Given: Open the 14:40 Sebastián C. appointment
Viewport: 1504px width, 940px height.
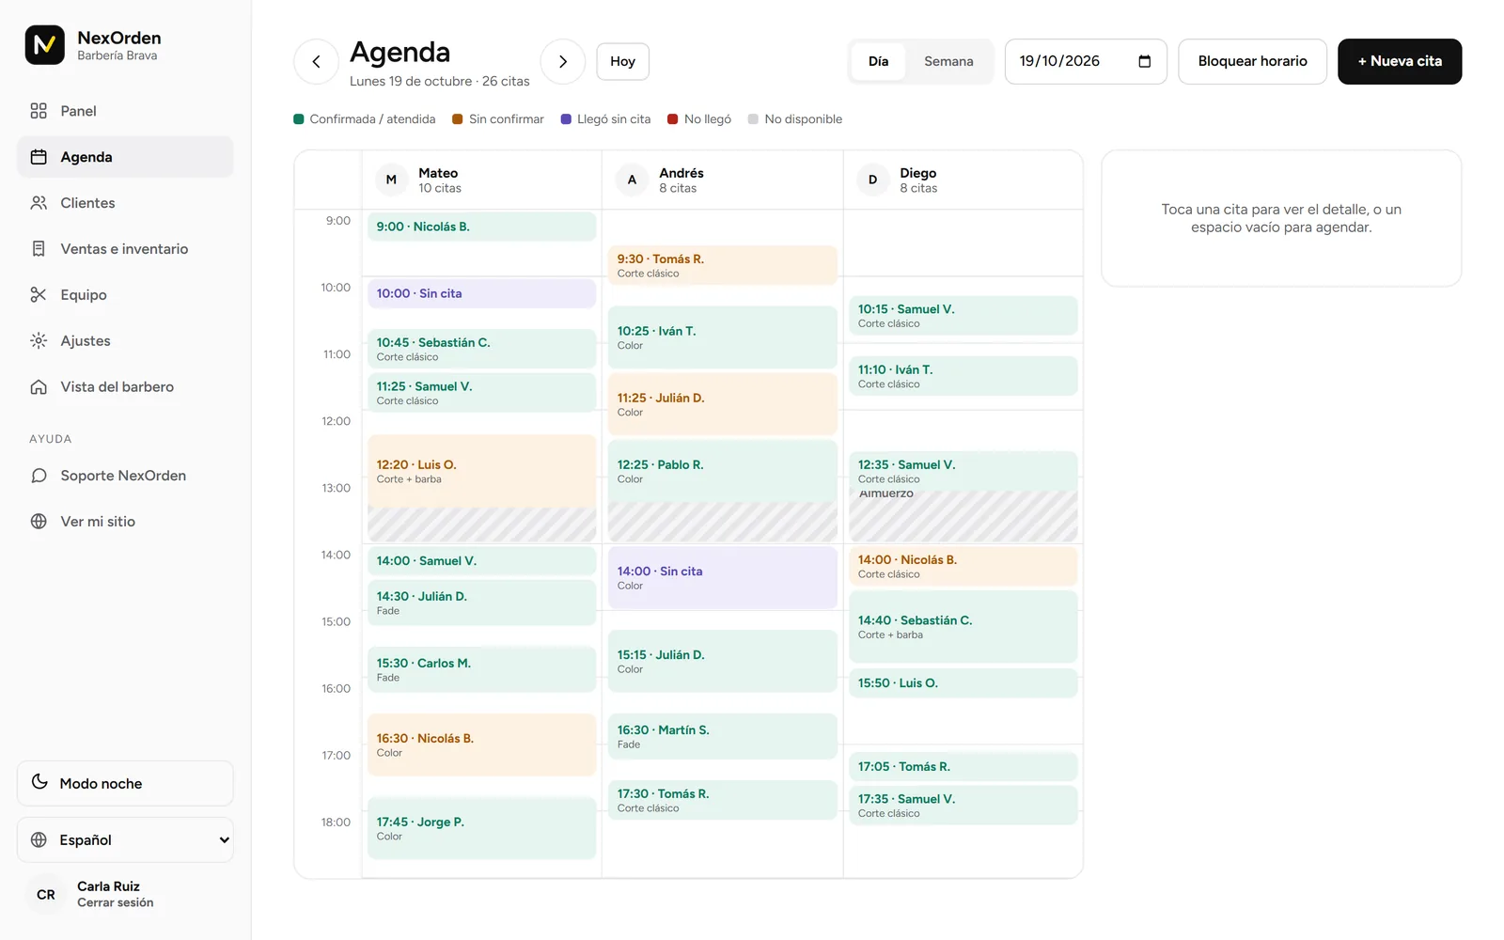Looking at the screenshot, I should coord(963,626).
